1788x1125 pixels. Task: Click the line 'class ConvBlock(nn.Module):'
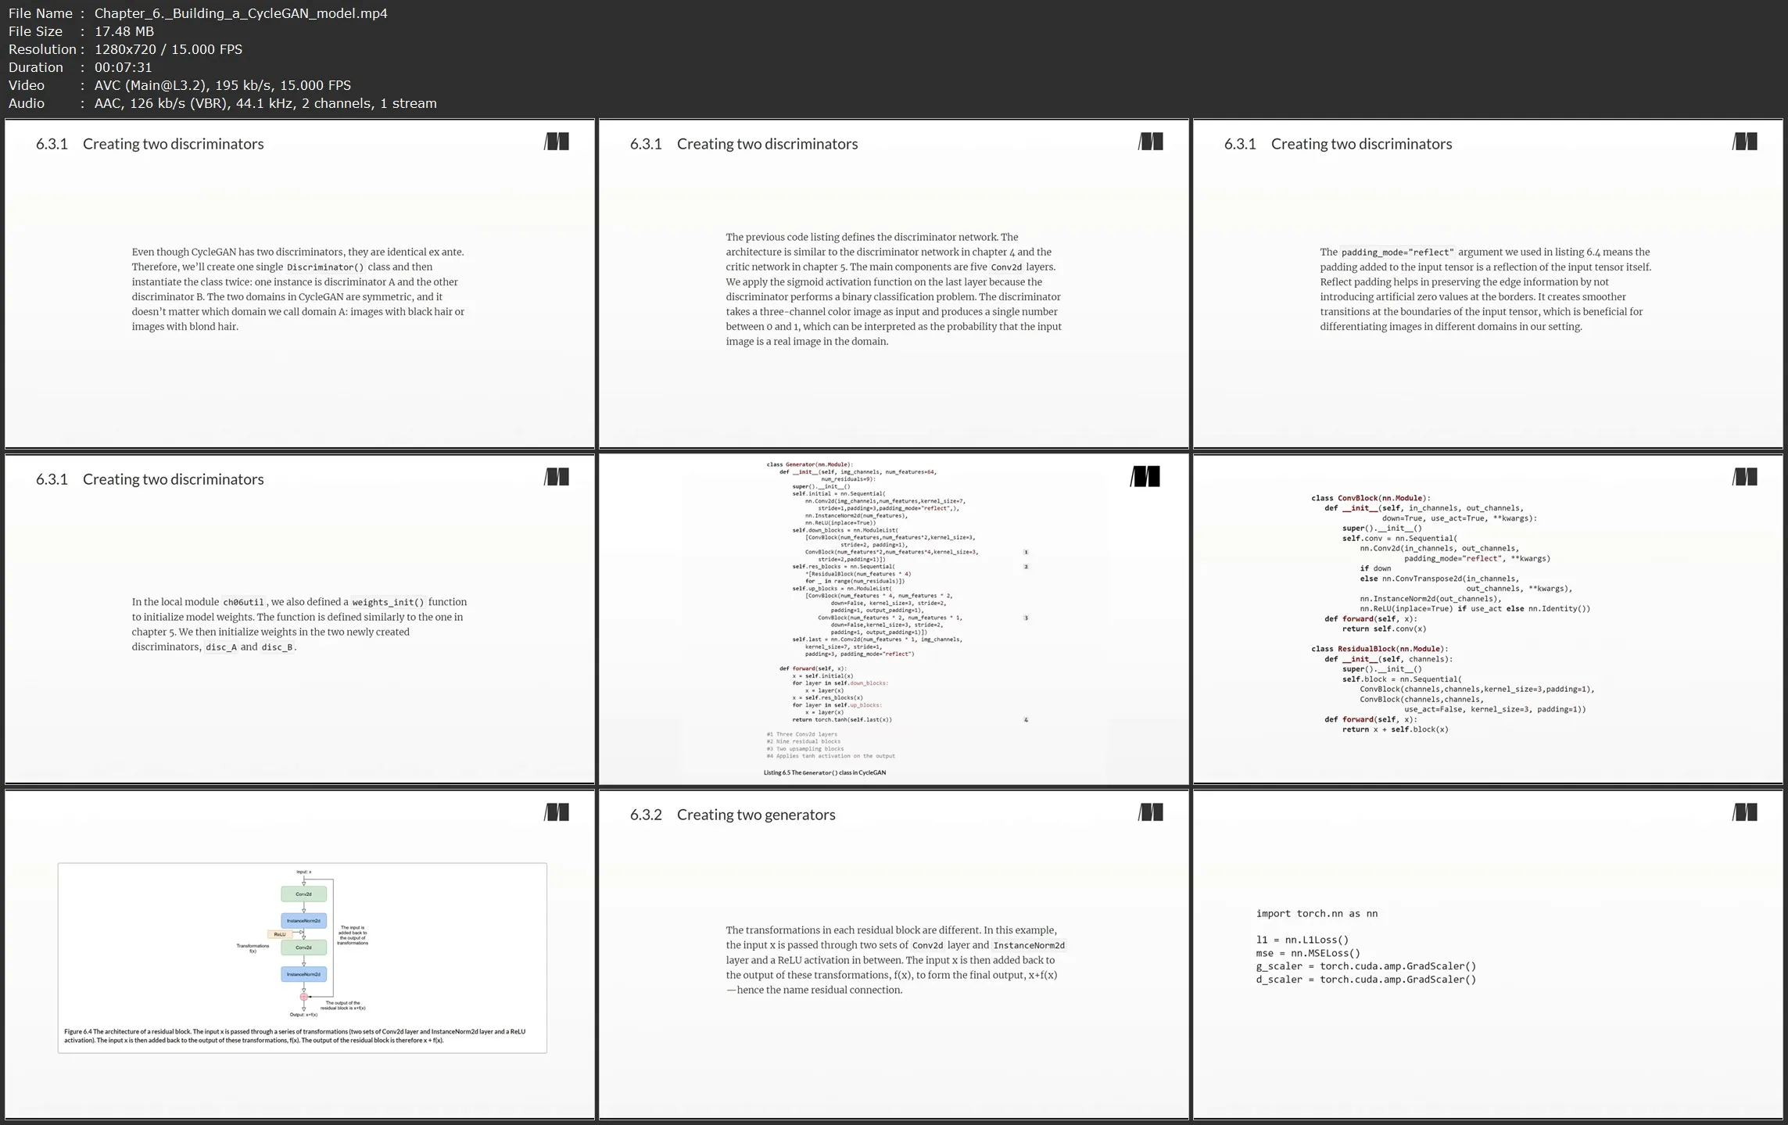click(1371, 498)
